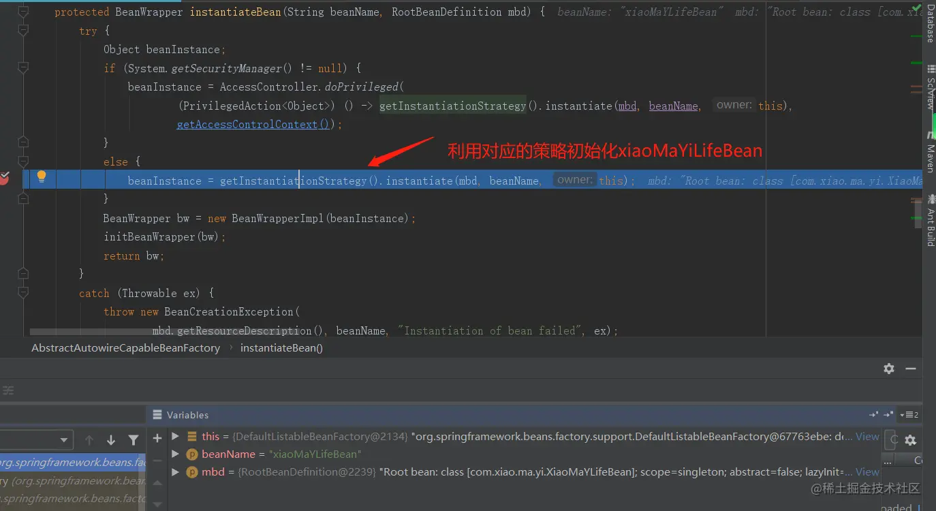Click the instantiateBean() breadcrumb
This screenshot has height=511, width=936.
click(281, 347)
